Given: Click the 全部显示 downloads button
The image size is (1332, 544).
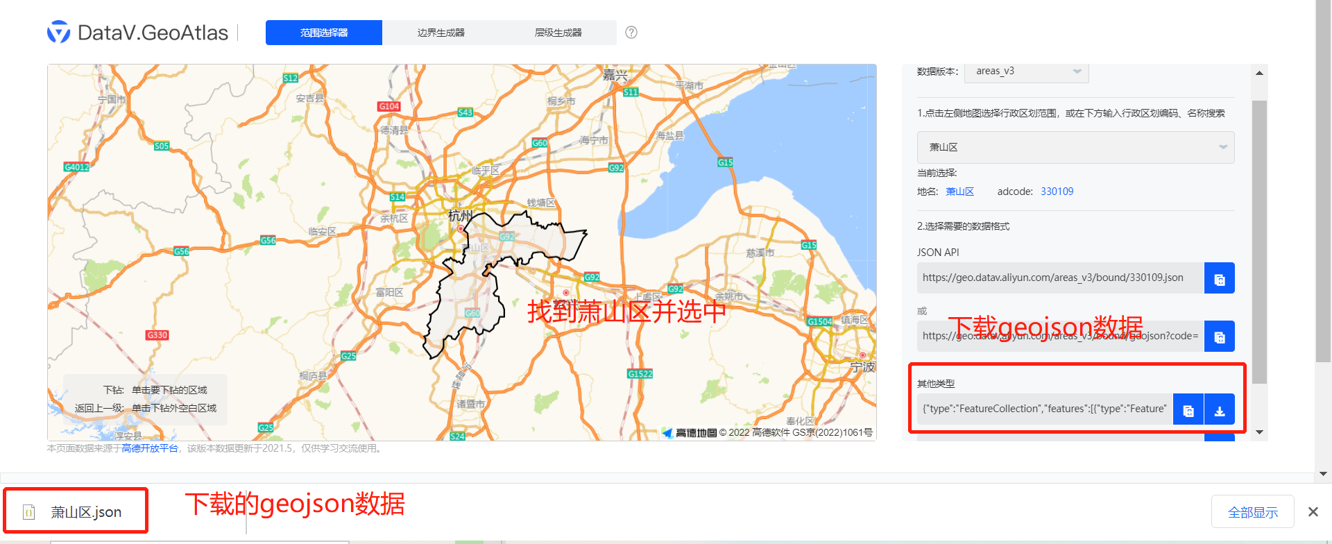Looking at the screenshot, I should coord(1252,512).
